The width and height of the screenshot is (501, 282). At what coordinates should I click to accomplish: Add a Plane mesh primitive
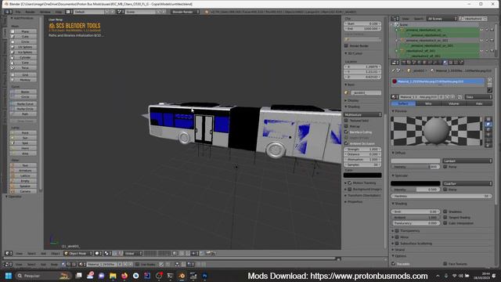coord(23,31)
